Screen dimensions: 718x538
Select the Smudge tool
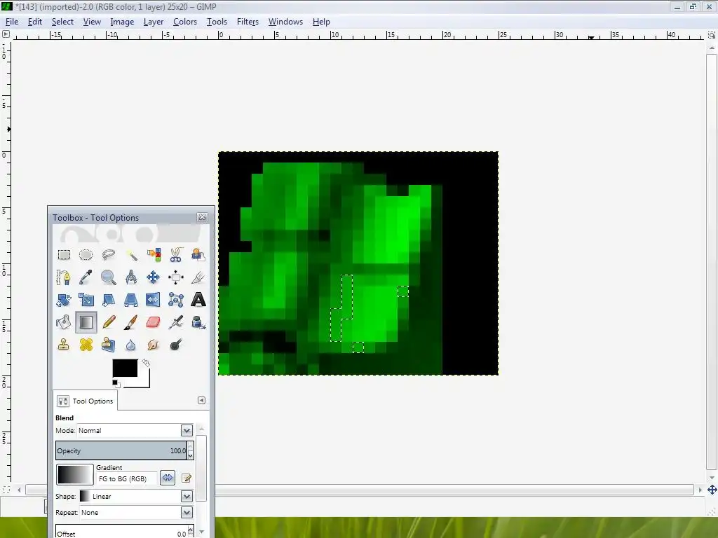[154, 345]
